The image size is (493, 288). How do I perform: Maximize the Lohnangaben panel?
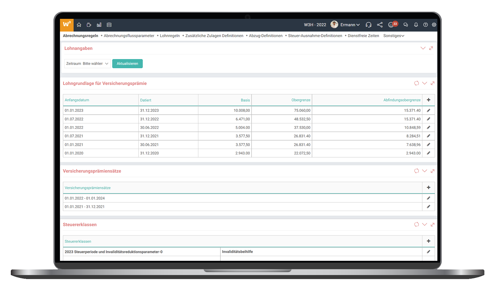[x=431, y=48]
